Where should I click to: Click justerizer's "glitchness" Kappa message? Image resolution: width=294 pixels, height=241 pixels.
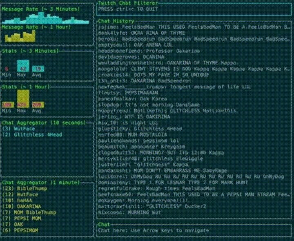(x=143, y=165)
